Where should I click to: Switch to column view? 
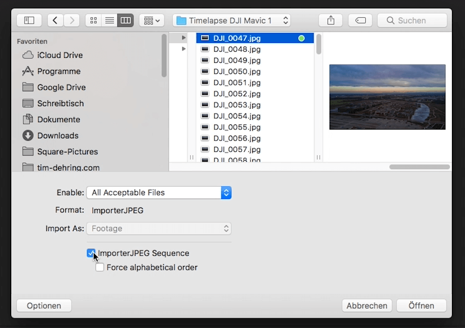125,20
